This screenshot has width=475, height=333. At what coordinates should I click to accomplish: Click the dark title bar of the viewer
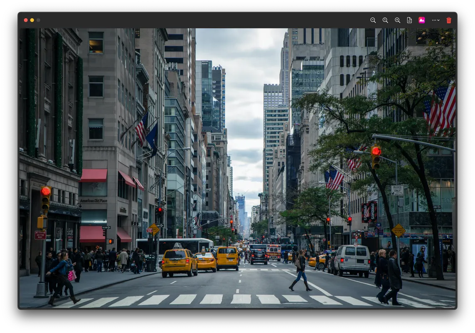[x=208, y=20]
